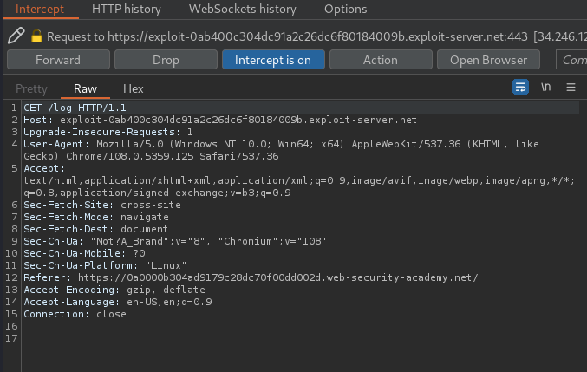
Task: Select the Hex view tab
Action: tap(134, 88)
